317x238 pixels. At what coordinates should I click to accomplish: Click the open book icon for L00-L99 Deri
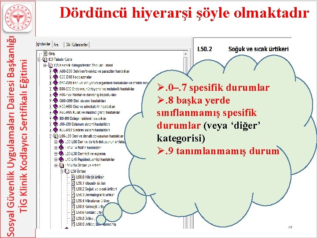[56, 136]
